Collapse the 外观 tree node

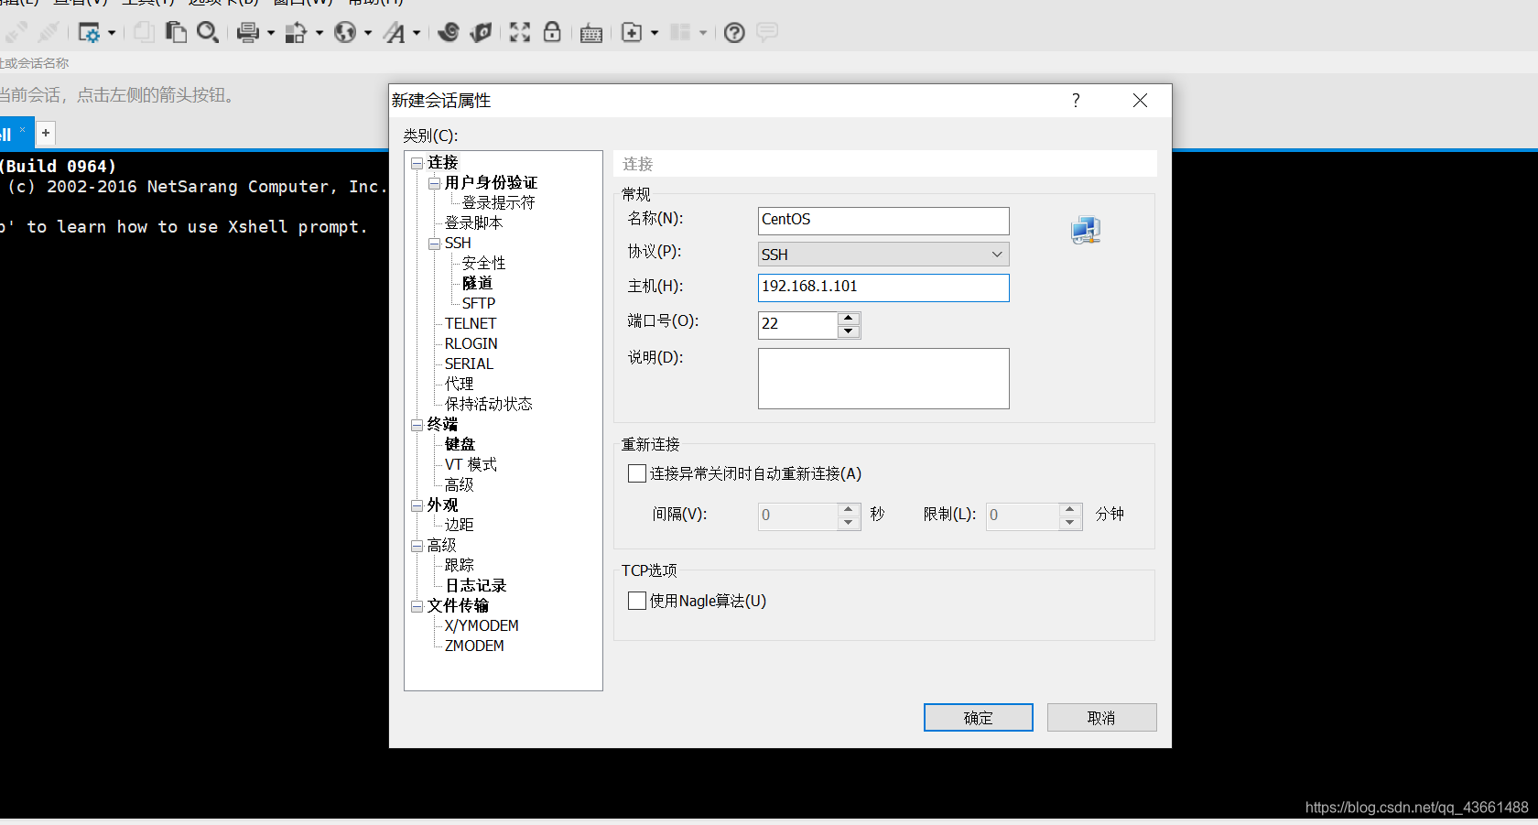417,505
